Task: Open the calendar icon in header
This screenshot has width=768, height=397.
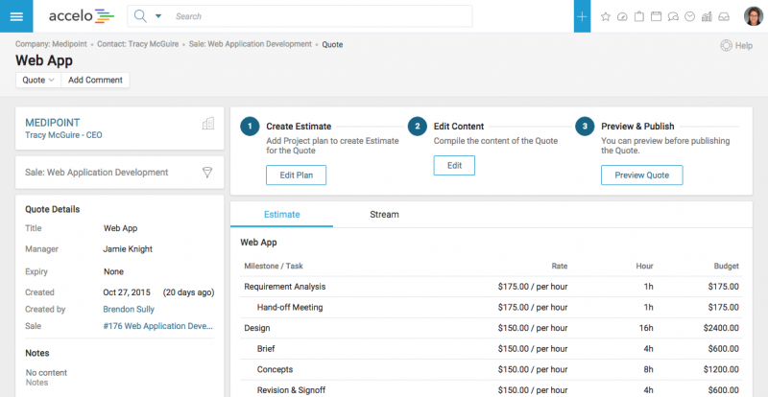Action: click(656, 16)
